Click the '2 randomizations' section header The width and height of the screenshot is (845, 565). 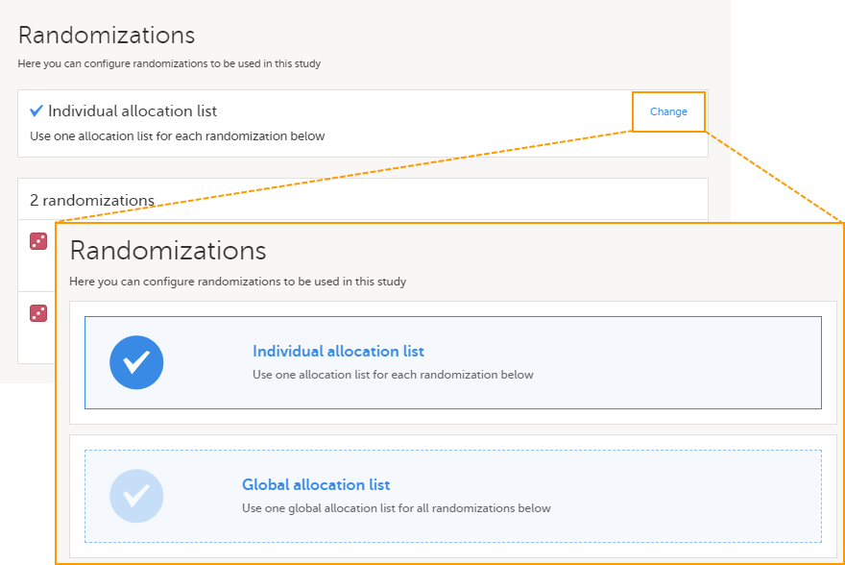click(x=92, y=200)
